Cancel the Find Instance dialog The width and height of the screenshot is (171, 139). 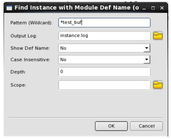tap(146, 126)
